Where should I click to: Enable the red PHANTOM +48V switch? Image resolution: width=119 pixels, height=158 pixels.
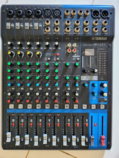(x=58, y=54)
